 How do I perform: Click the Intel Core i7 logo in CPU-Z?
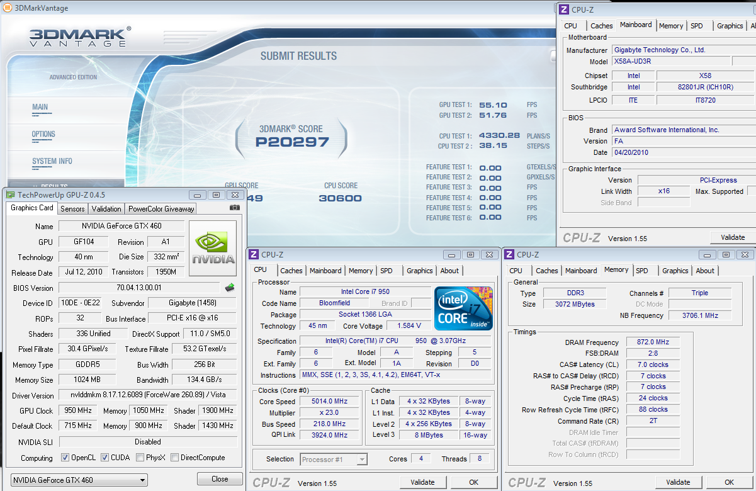(463, 308)
